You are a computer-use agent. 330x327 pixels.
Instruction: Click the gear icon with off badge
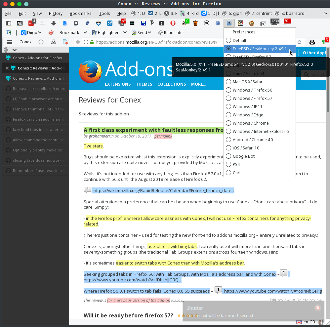[x=122, y=22]
